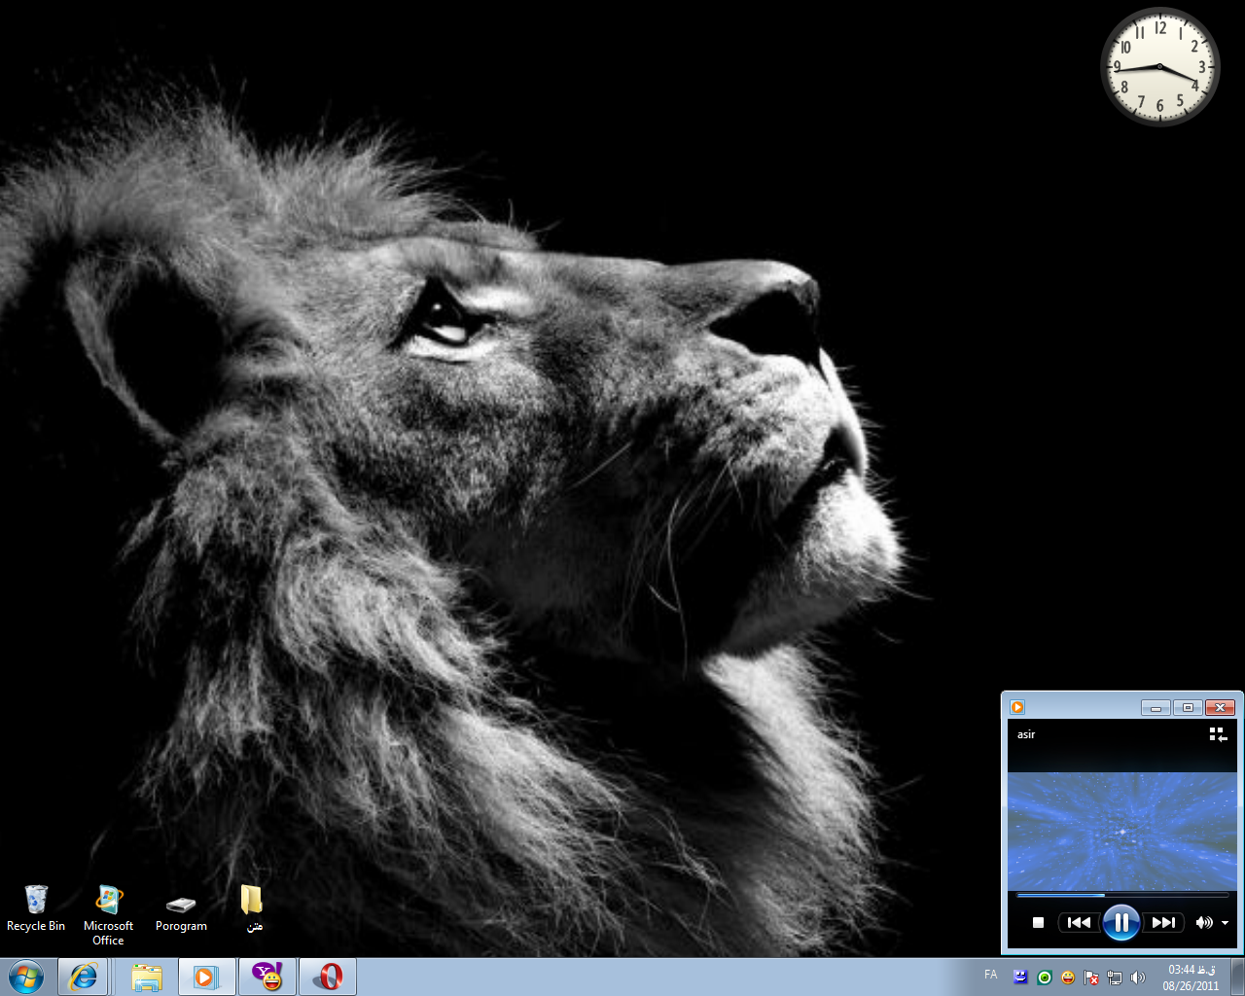Open the Windows Start menu
The height and width of the screenshot is (996, 1245).
(26, 977)
